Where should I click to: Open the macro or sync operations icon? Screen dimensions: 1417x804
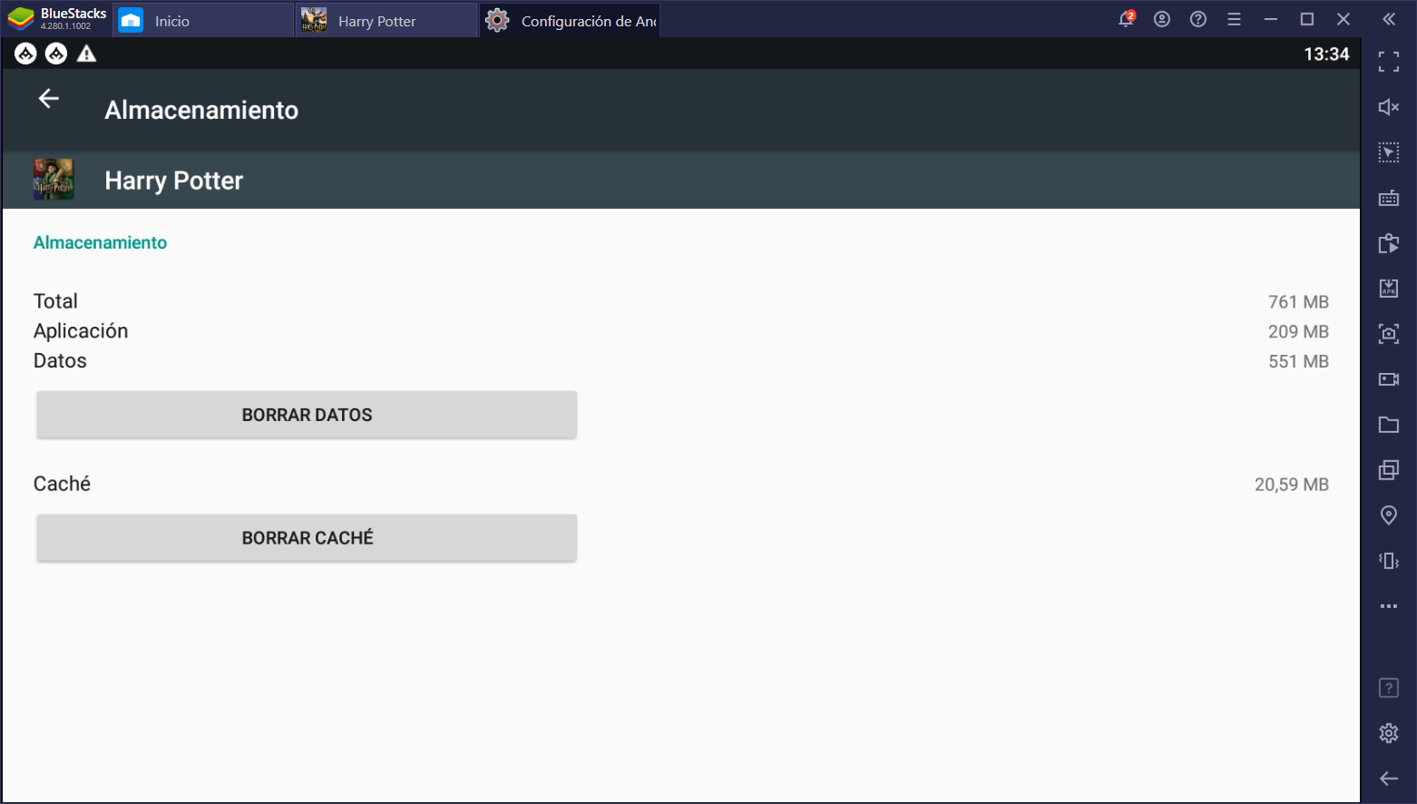[1389, 243]
